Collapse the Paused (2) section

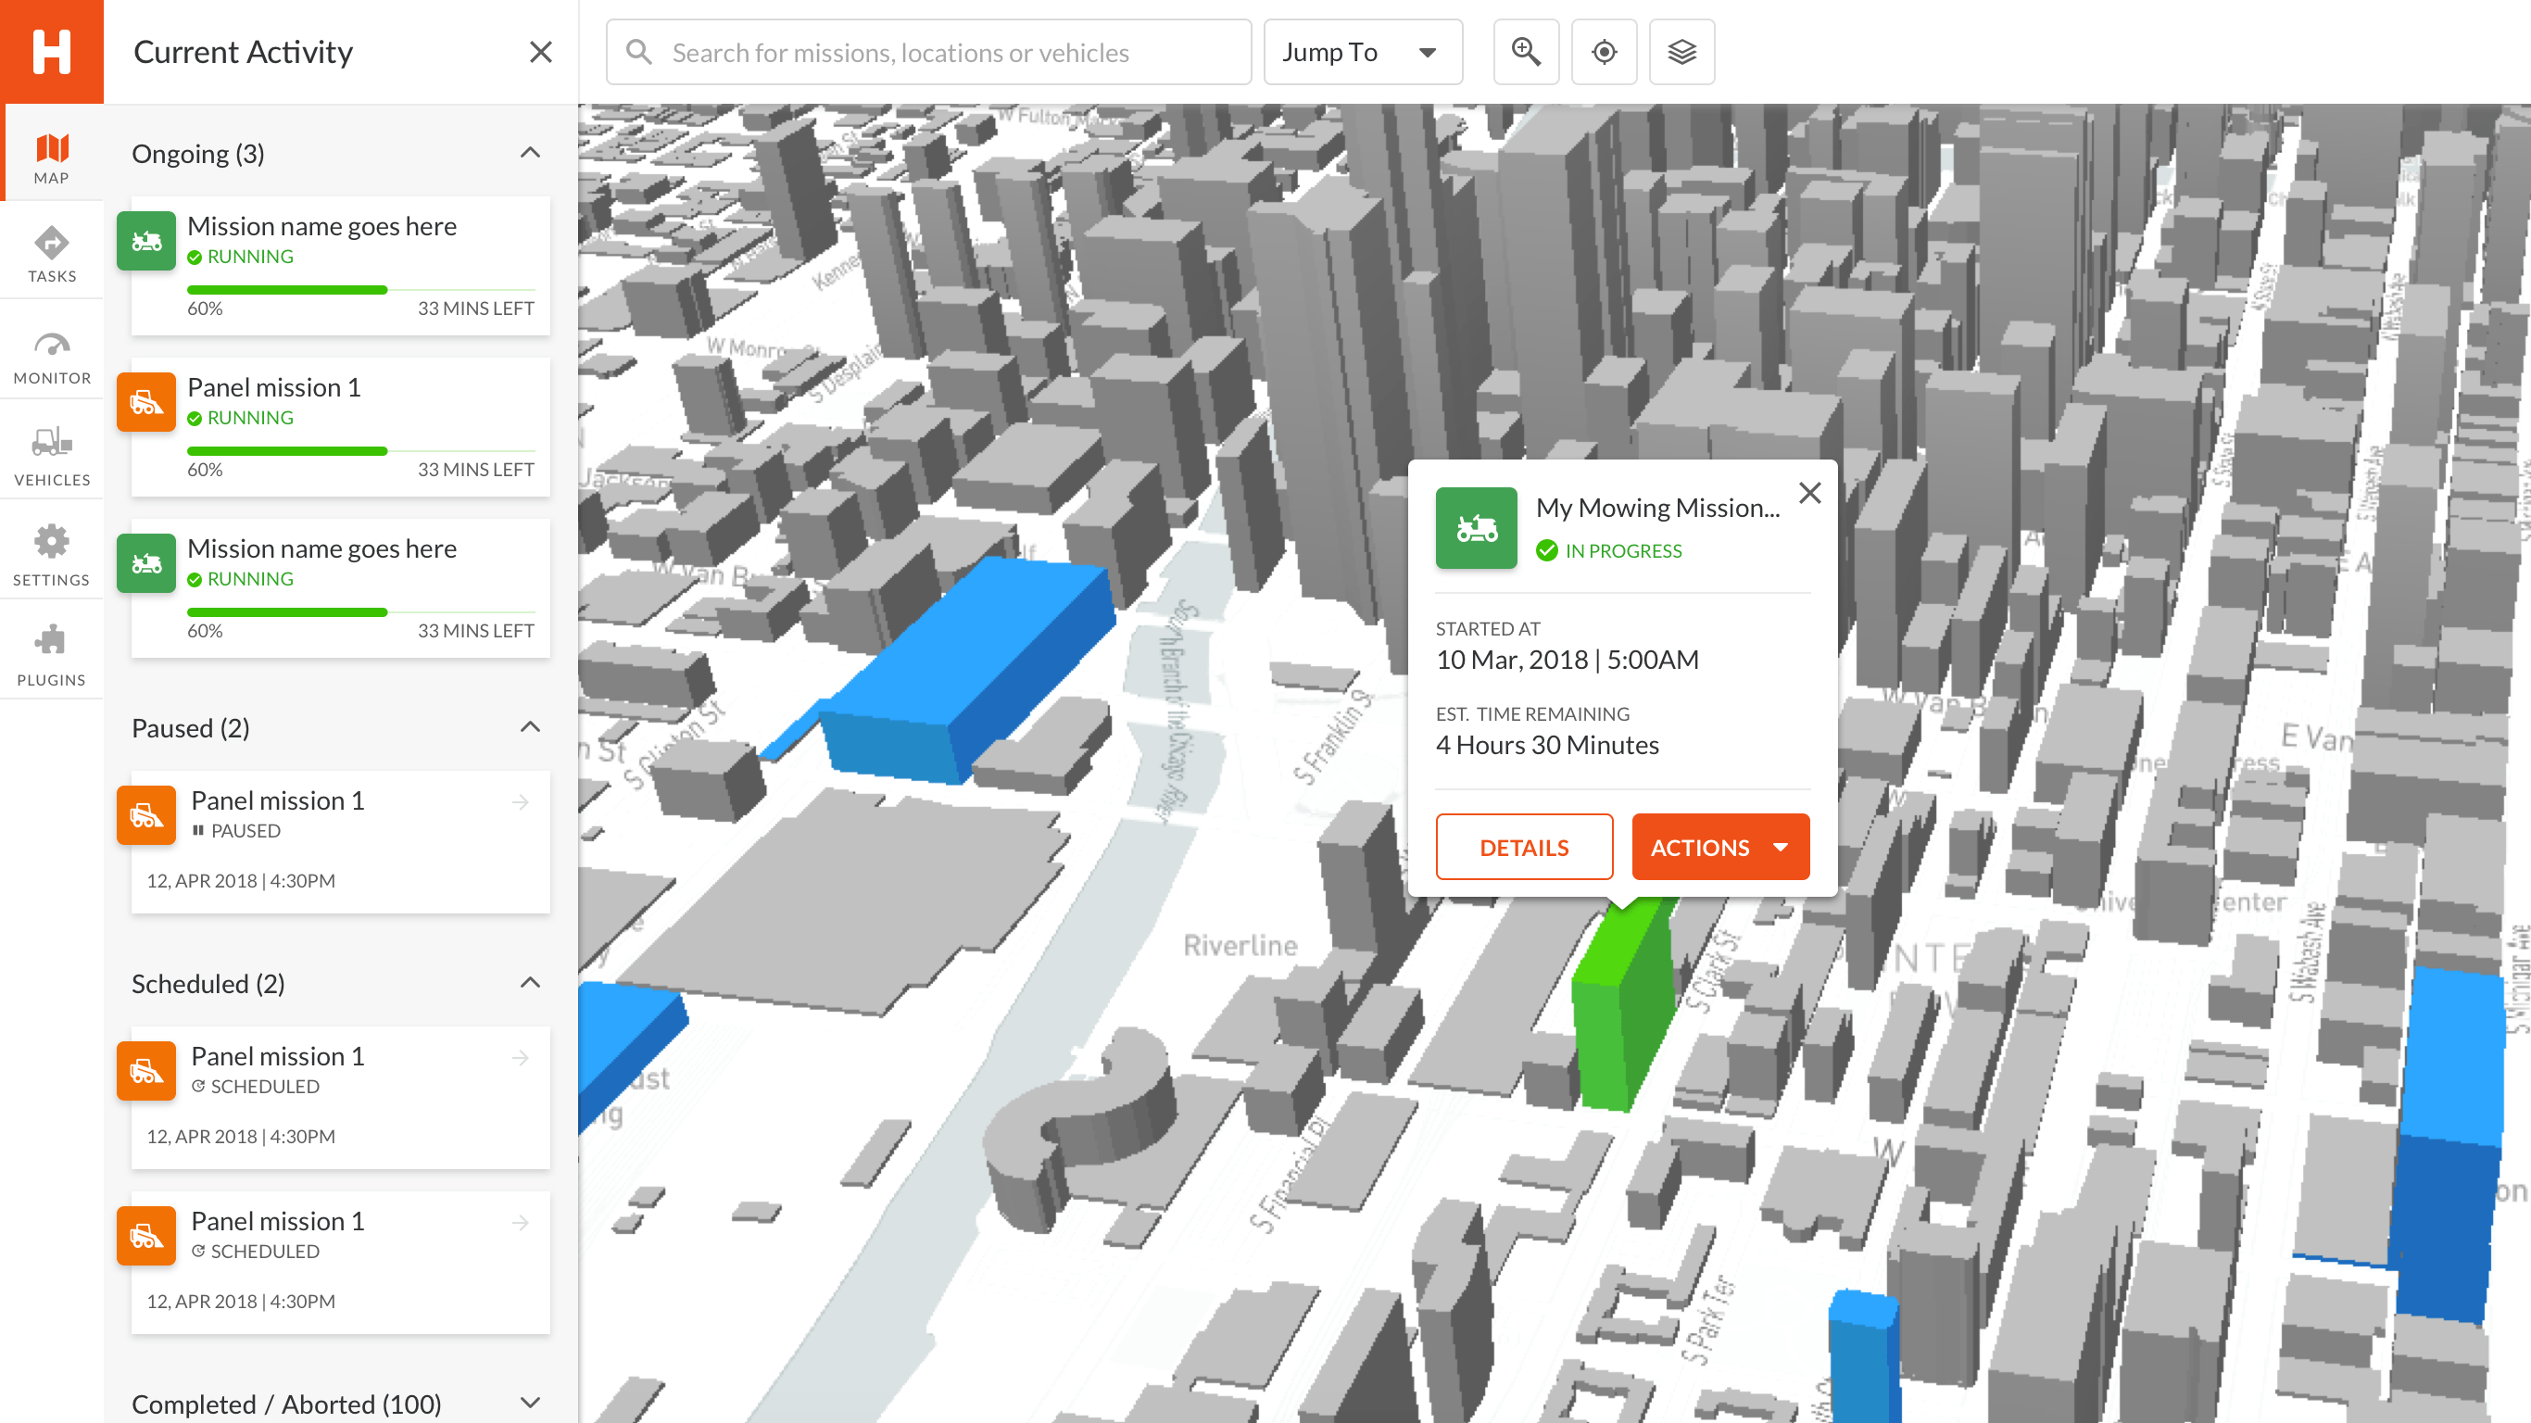[x=530, y=727]
